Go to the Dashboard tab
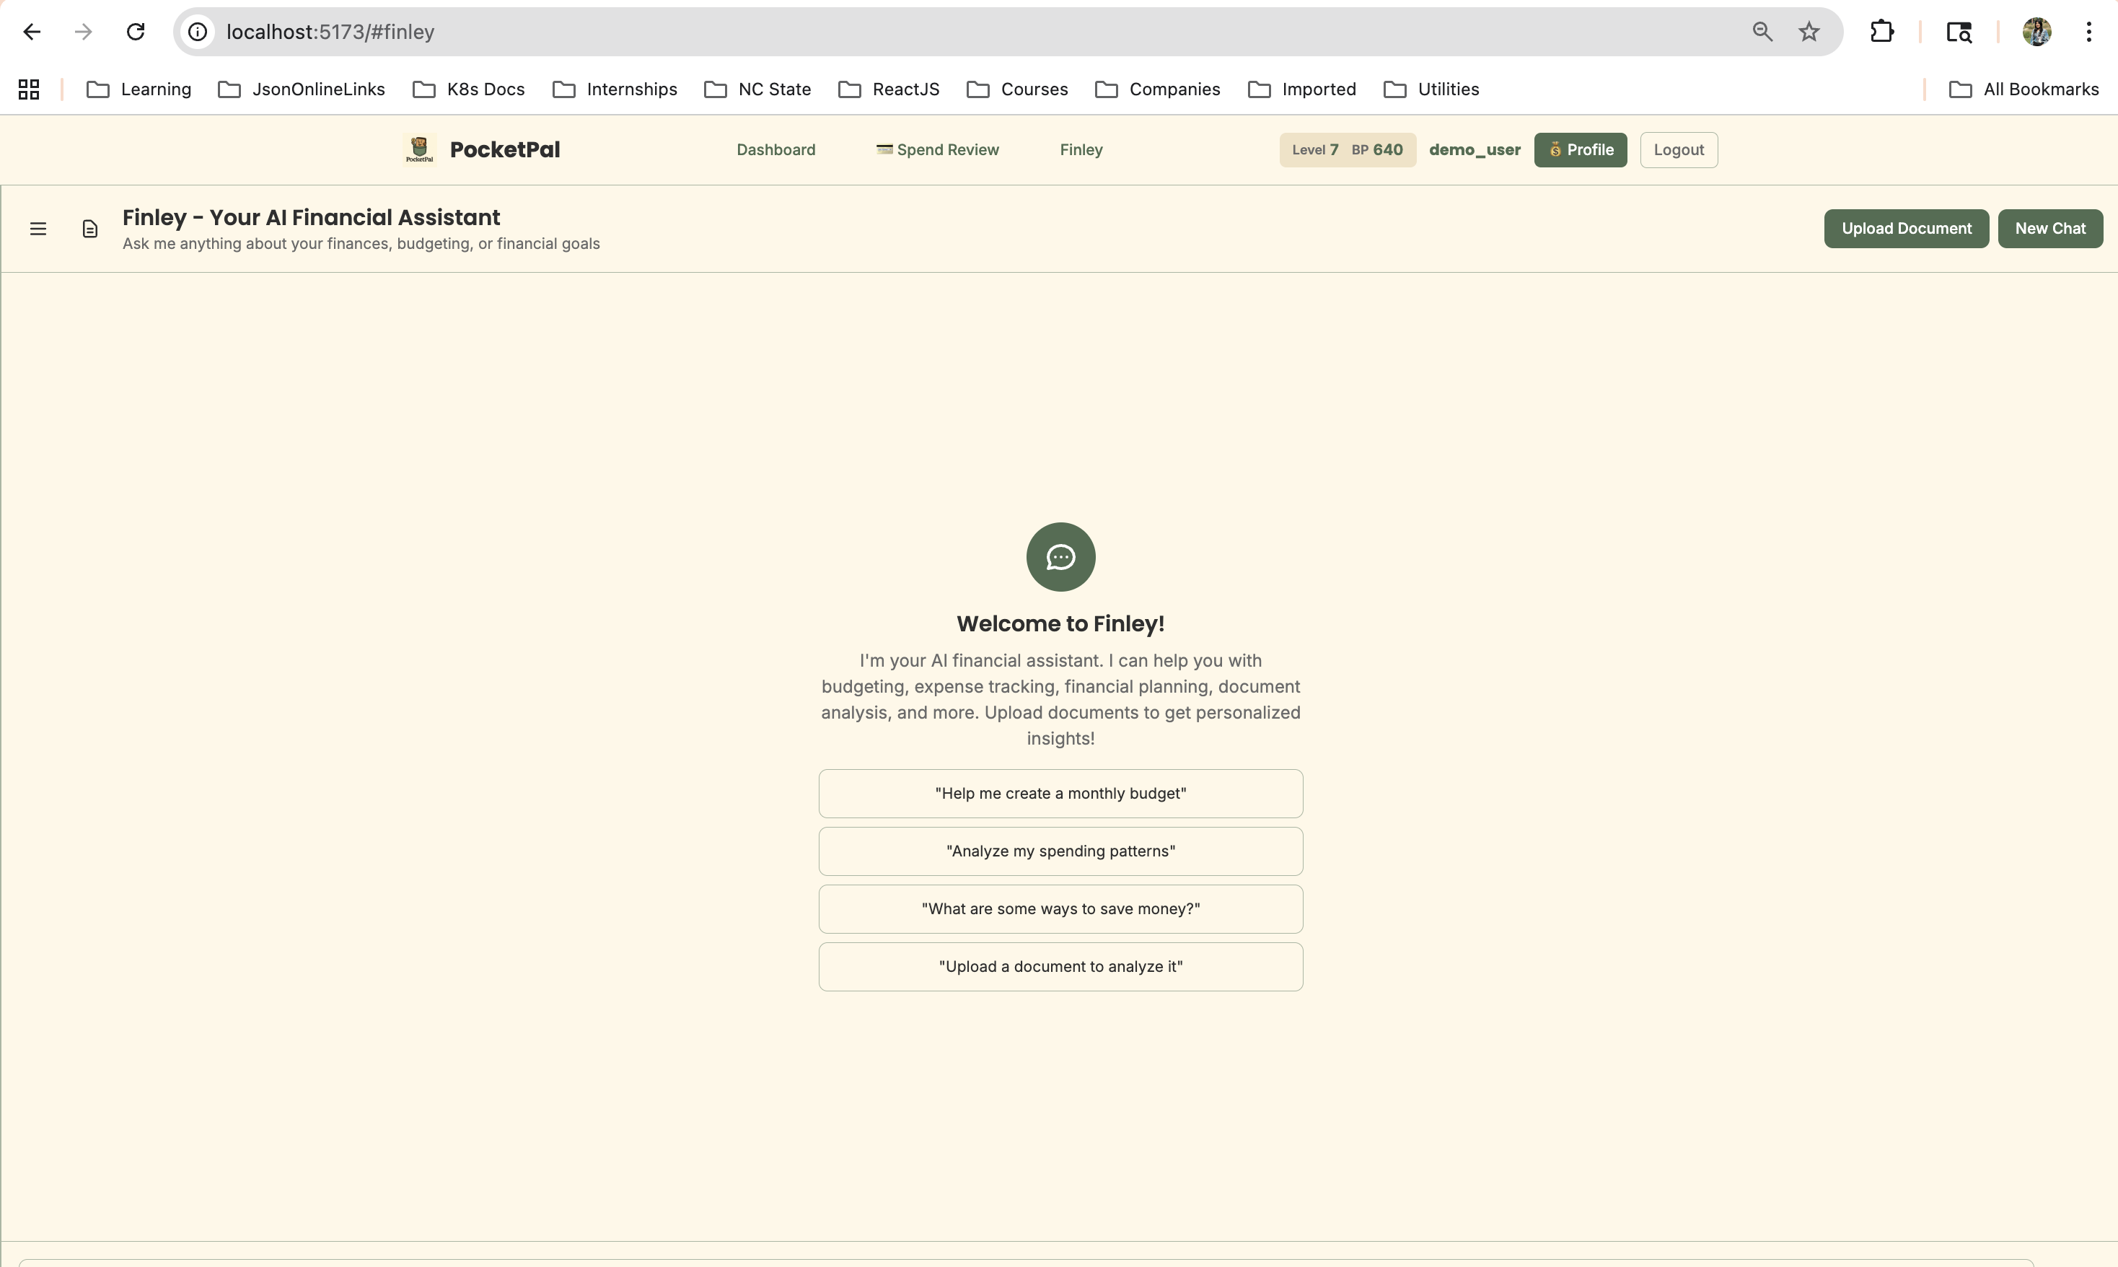Screen dimensions: 2118x1267 pos(775,149)
